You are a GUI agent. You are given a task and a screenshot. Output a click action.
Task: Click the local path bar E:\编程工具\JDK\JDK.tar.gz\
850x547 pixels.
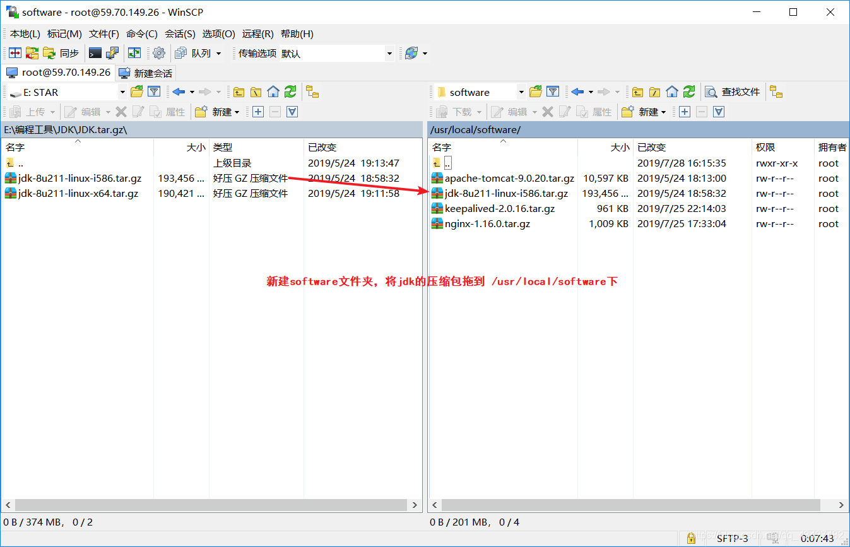click(211, 130)
